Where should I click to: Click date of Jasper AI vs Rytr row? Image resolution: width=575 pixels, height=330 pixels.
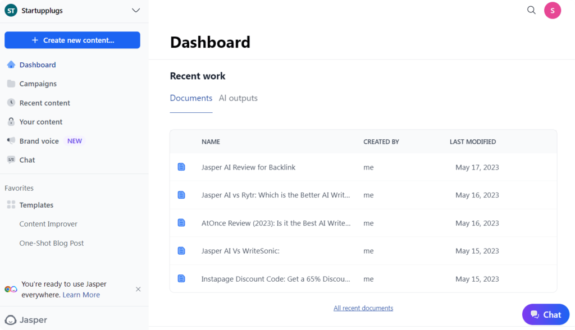(477, 195)
